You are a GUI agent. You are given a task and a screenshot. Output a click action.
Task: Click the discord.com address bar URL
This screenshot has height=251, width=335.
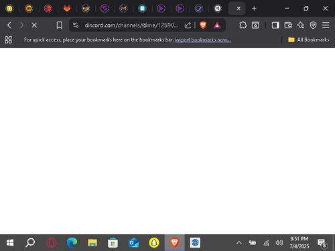point(131,25)
